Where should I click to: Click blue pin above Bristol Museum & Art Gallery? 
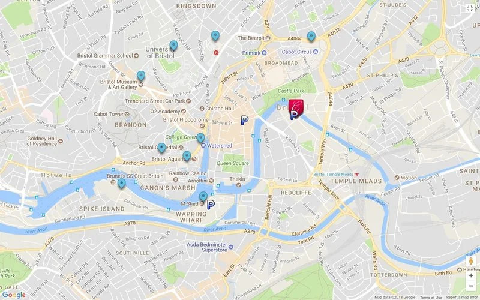[x=141, y=76]
